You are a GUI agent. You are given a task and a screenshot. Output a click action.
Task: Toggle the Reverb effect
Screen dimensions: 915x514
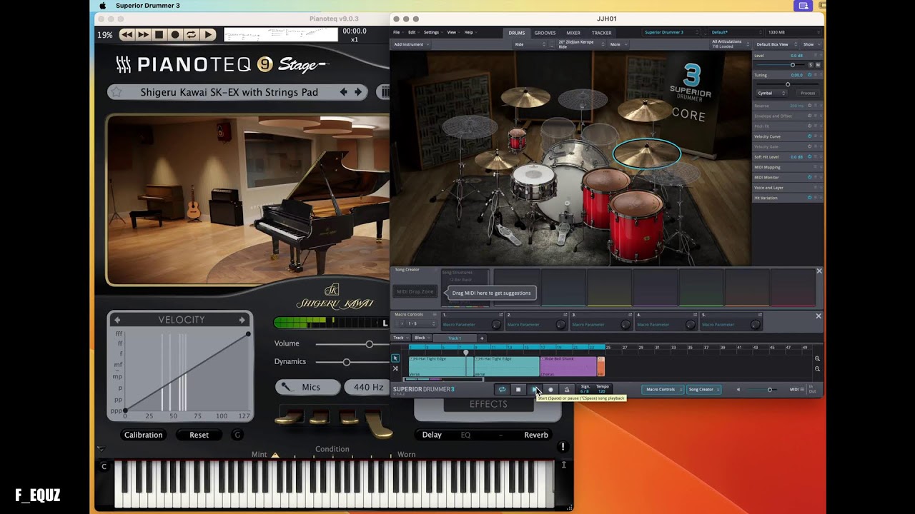coord(536,435)
